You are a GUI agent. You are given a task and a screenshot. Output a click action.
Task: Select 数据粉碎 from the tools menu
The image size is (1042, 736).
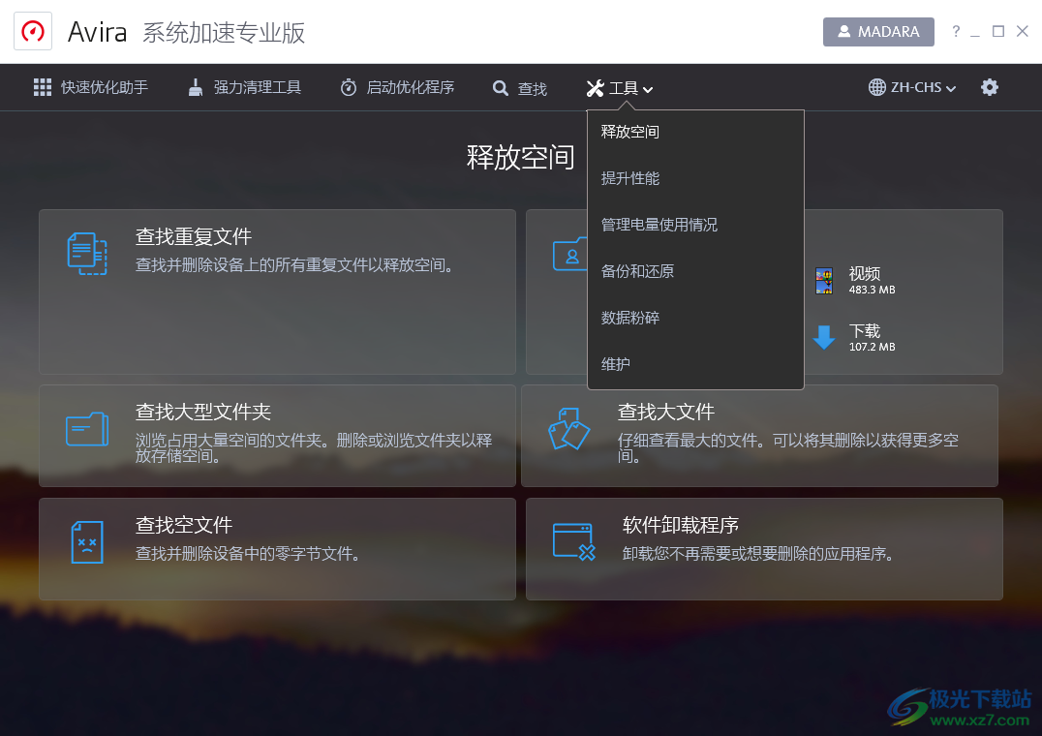click(630, 317)
